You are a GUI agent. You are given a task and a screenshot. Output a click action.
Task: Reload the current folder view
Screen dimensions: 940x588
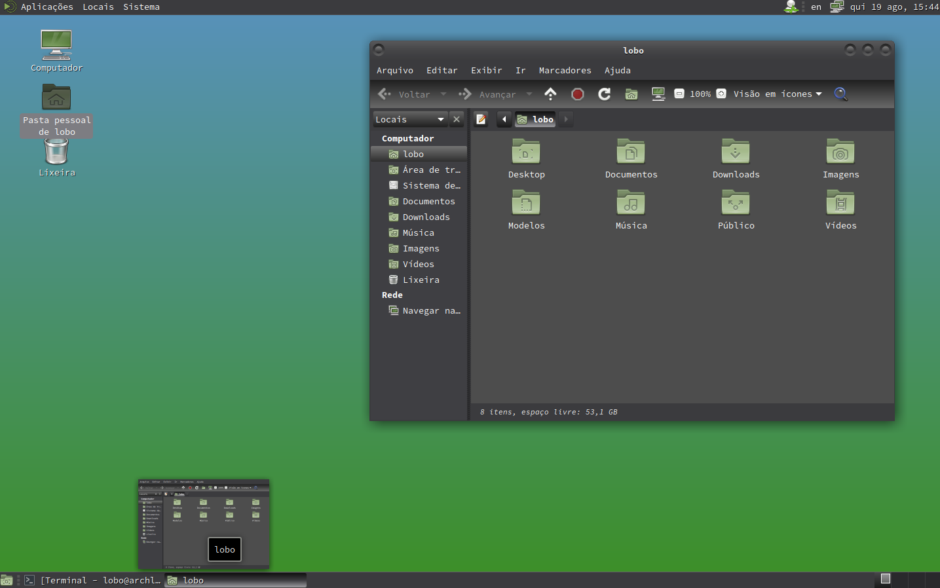604,94
